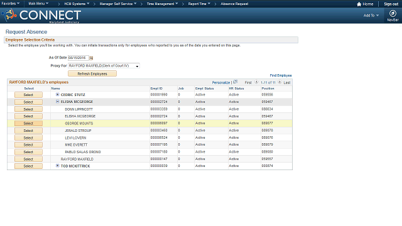Select employee CEDRIC STUTZ
The image size is (402, 226).
tap(28, 95)
